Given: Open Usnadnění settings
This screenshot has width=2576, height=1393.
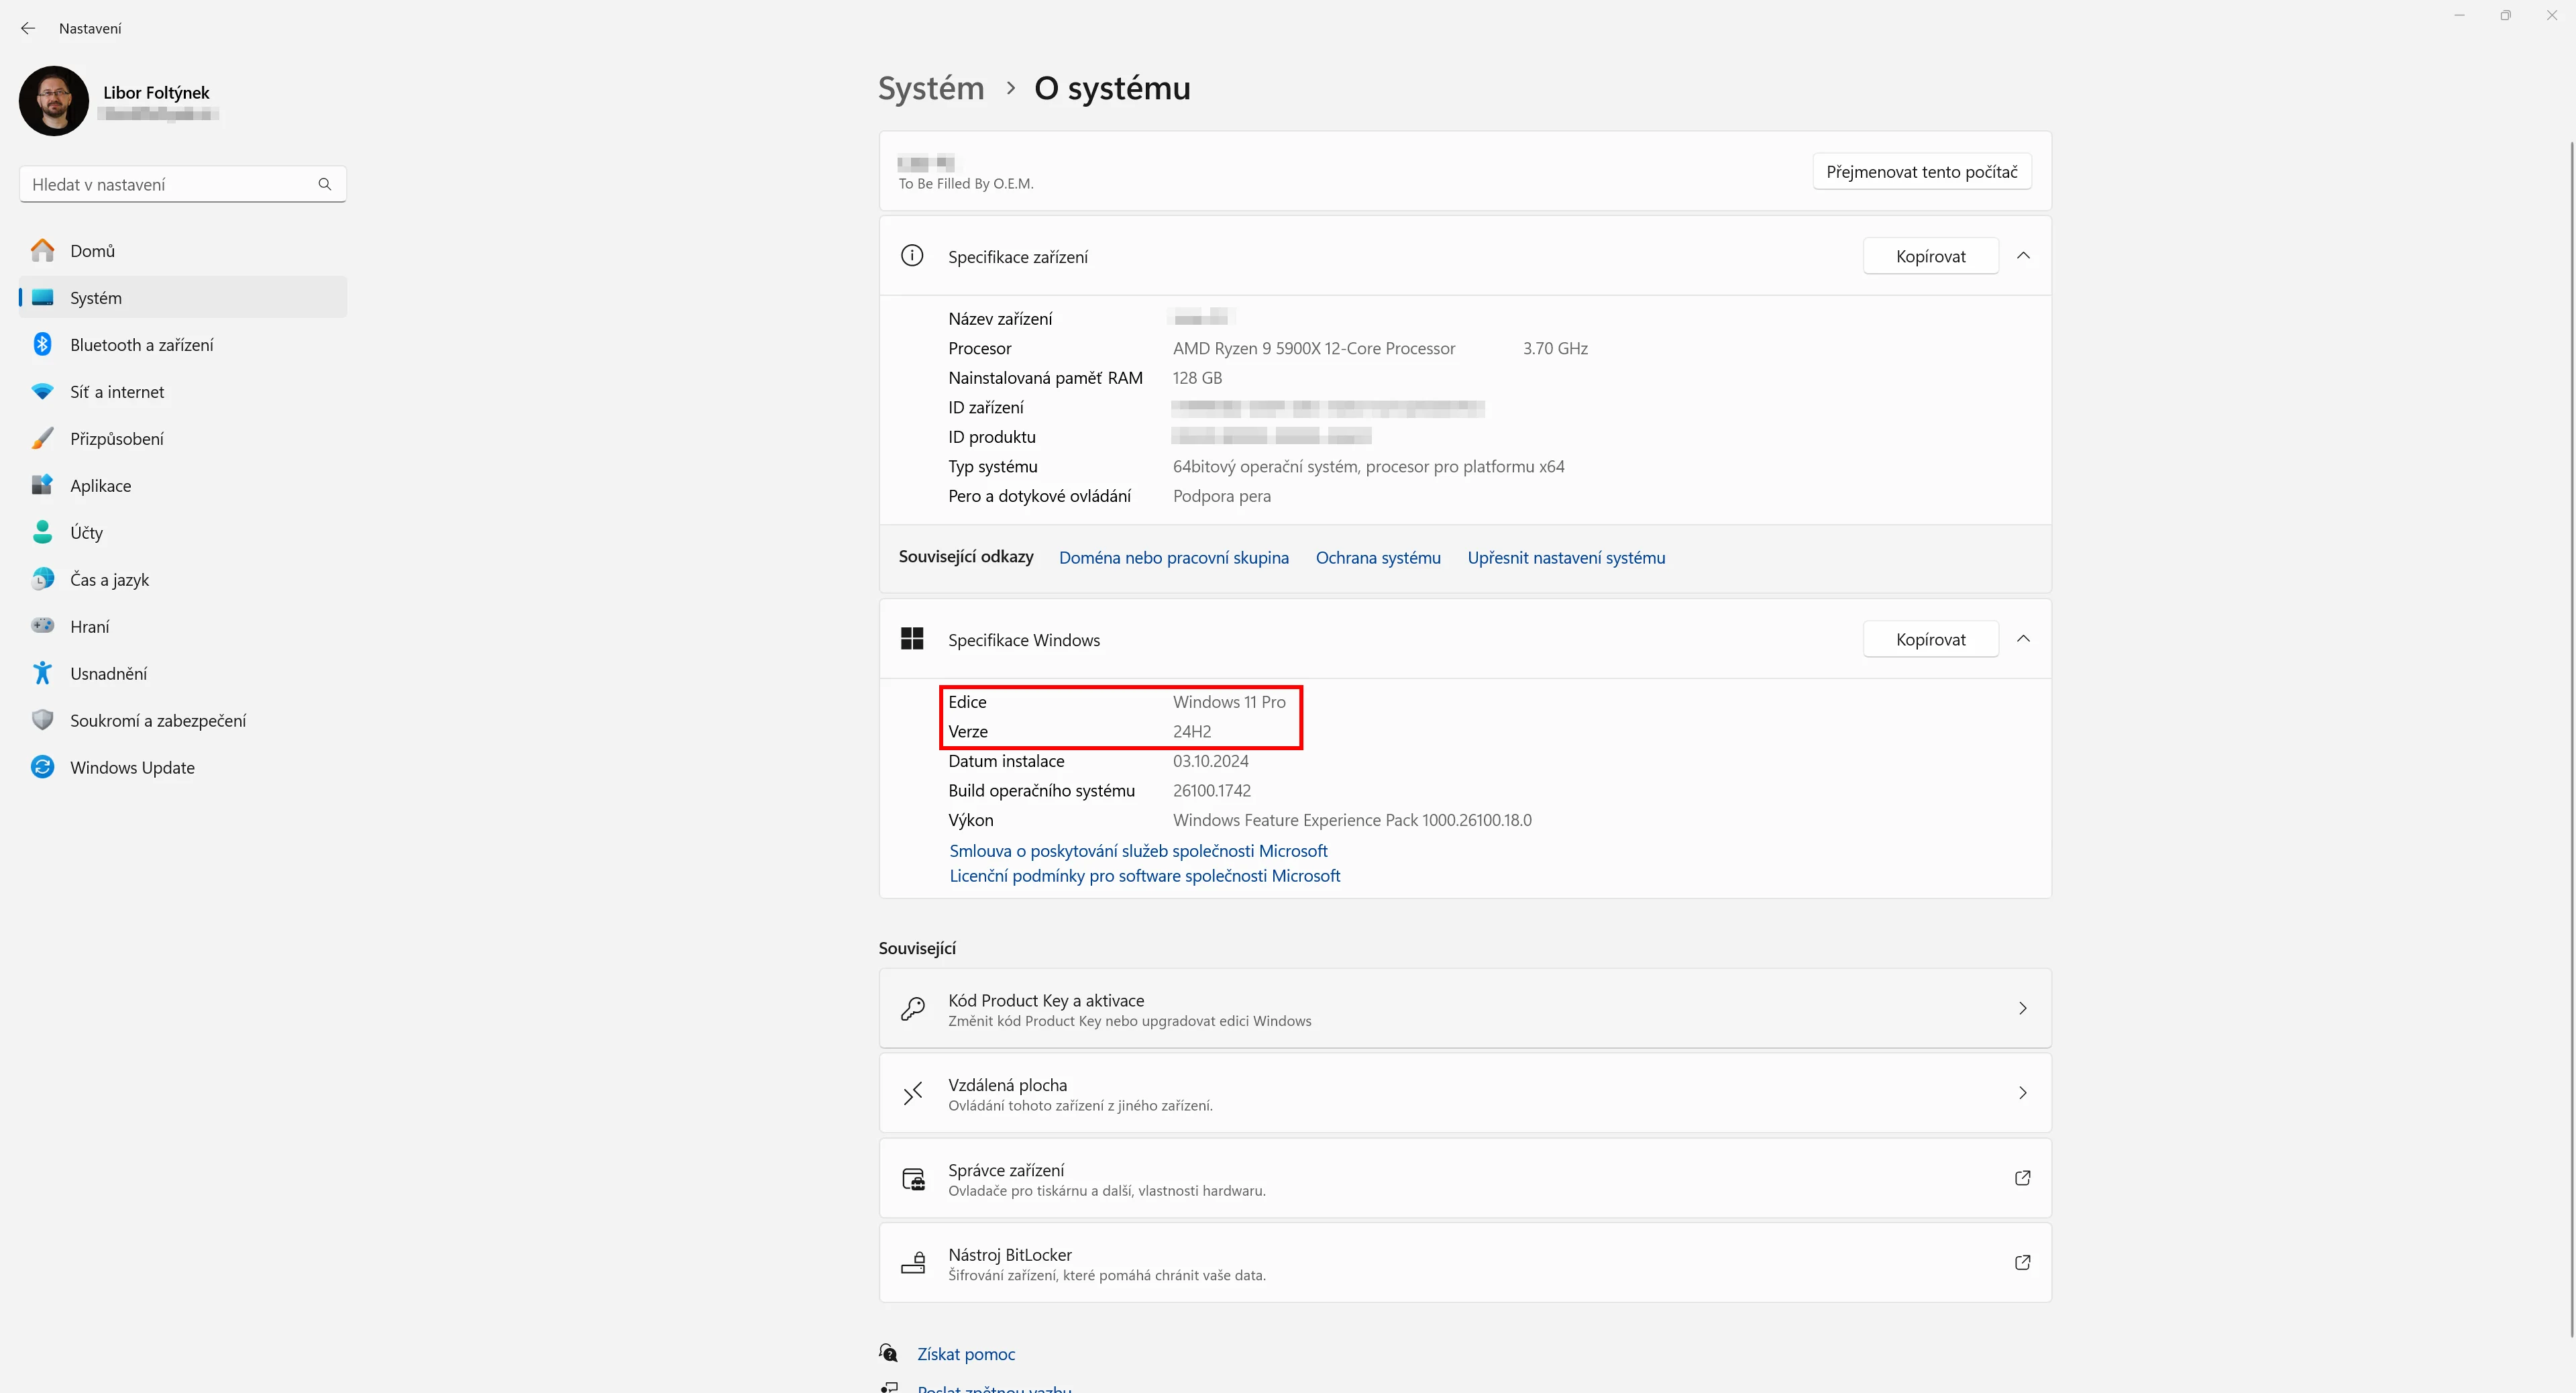Looking at the screenshot, I should click(x=183, y=673).
